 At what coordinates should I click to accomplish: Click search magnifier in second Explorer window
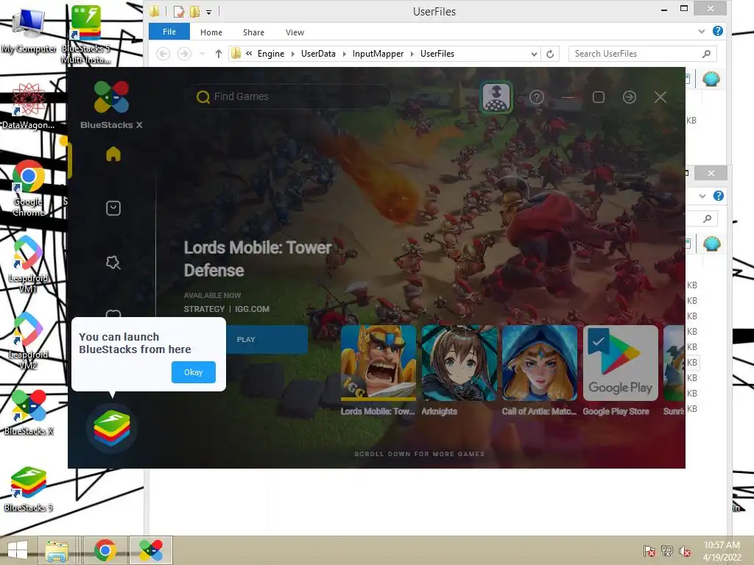(707, 219)
